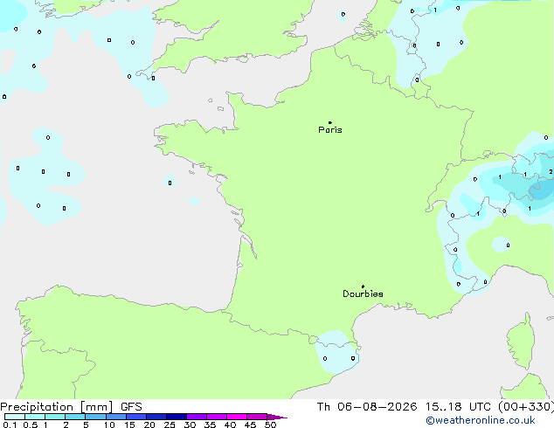554x428 pixels.
Task: Pick the 45–50 mm legend color swatch
Action: 257,417
